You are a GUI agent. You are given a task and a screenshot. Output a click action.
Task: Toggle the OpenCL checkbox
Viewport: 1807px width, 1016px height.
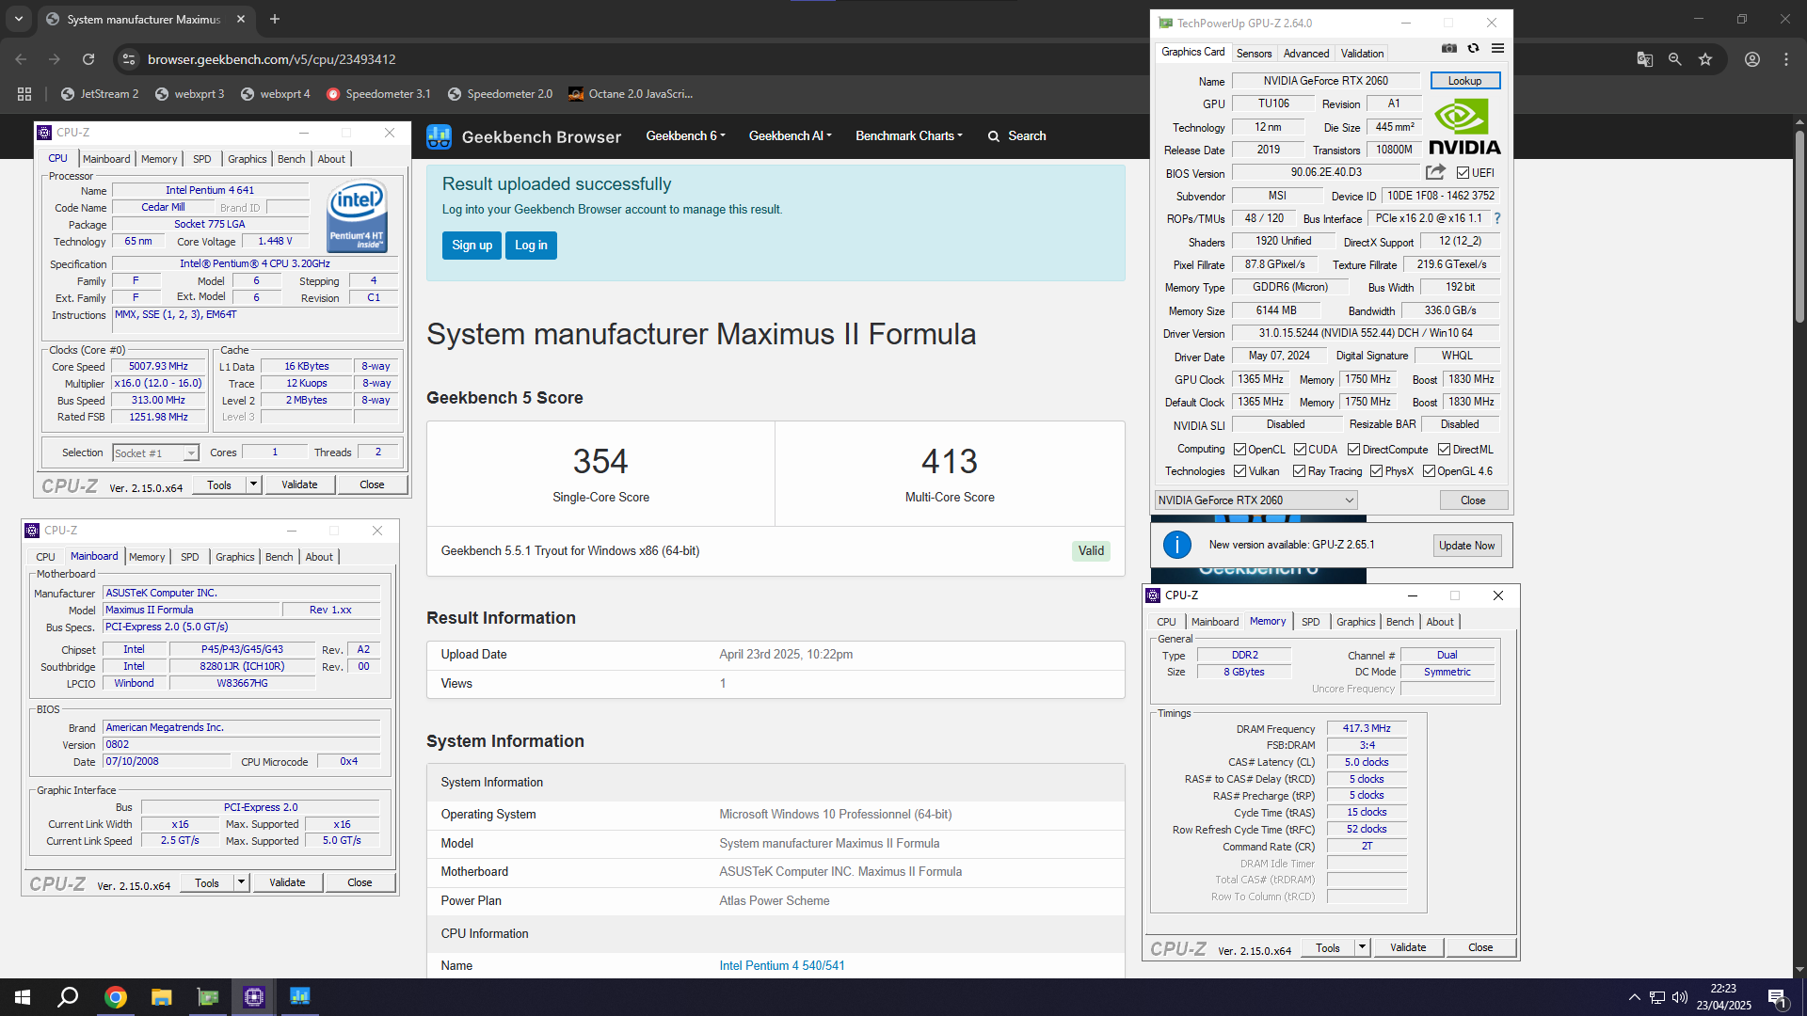[1240, 450]
